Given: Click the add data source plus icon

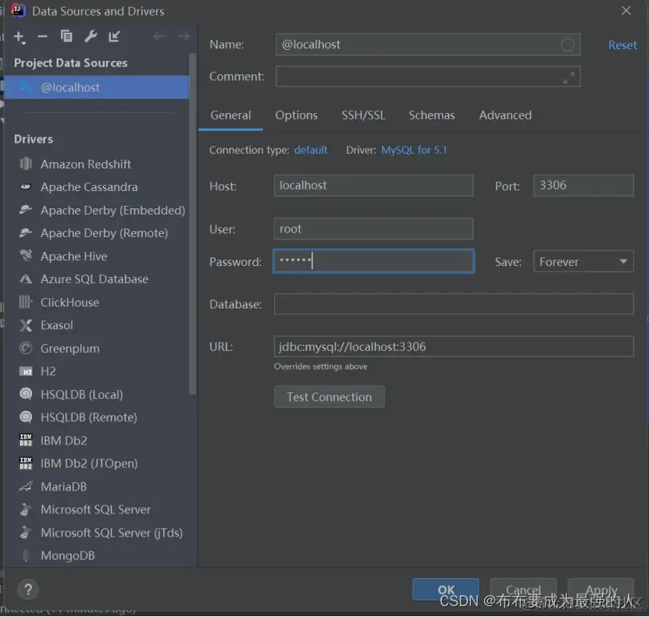Looking at the screenshot, I should tap(19, 37).
